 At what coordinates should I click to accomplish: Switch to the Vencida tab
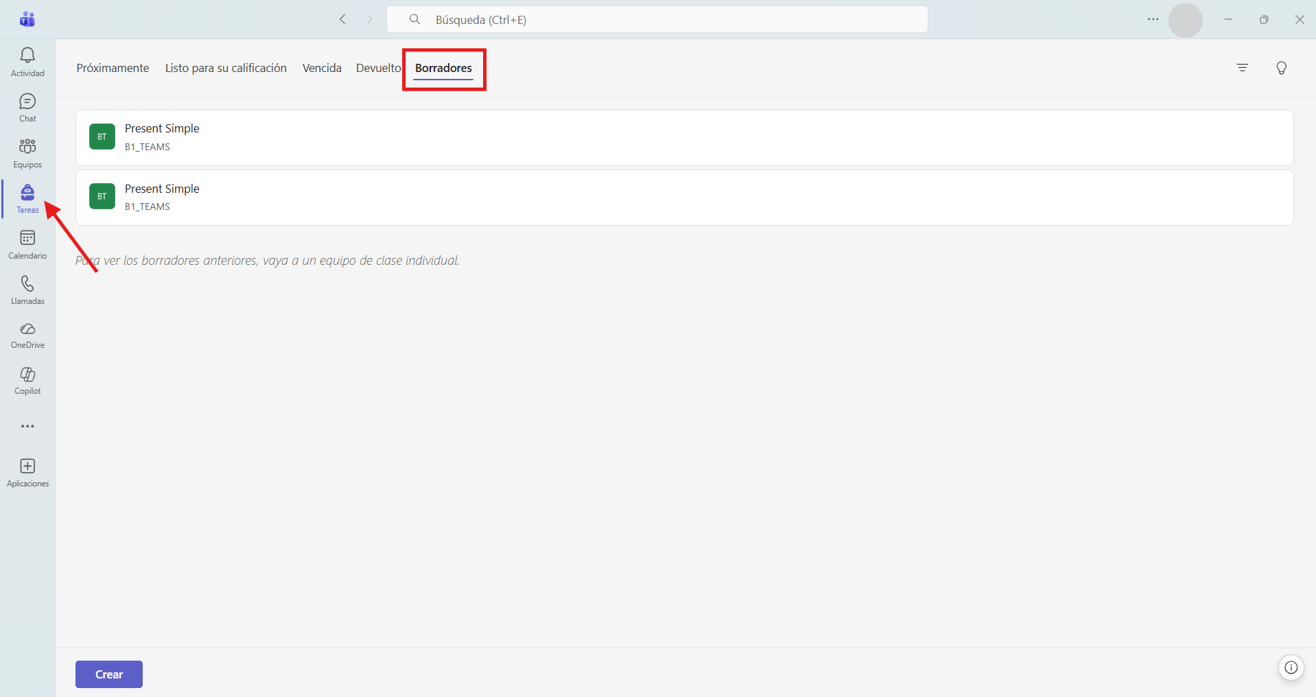click(322, 68)
